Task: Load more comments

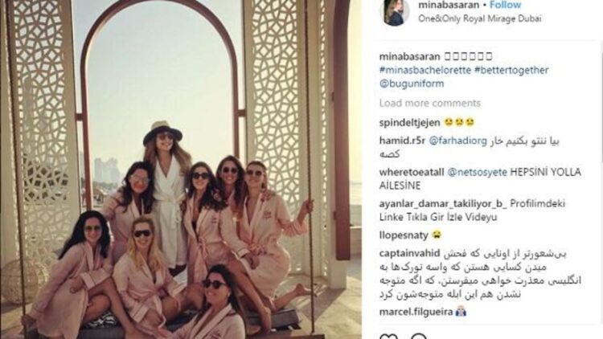Action: pos(430,103)
